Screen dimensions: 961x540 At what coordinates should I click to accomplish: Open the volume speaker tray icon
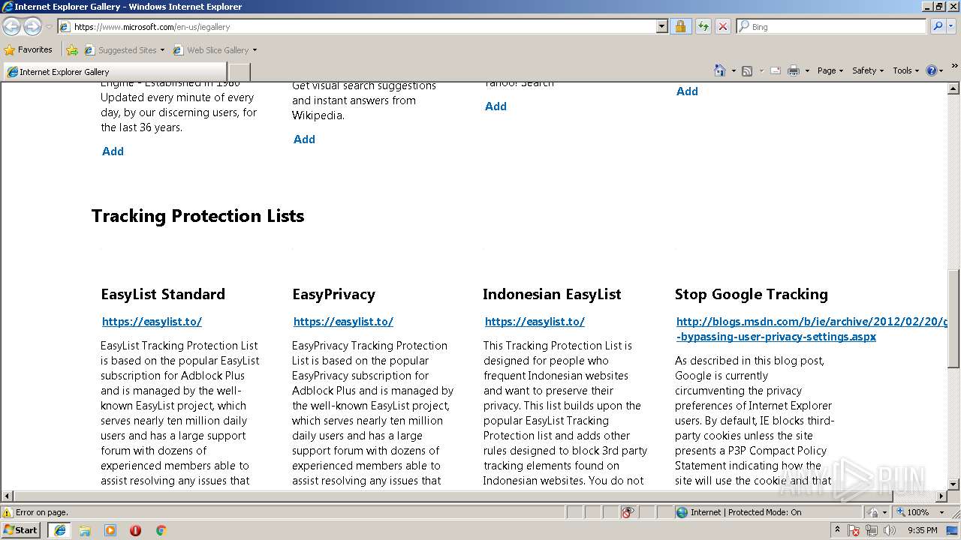point(890,530)
